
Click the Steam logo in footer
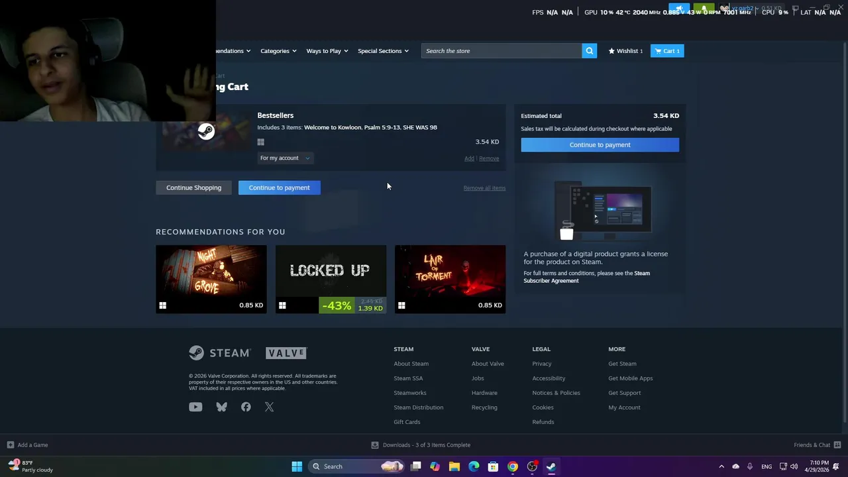(x=219, y=353)
